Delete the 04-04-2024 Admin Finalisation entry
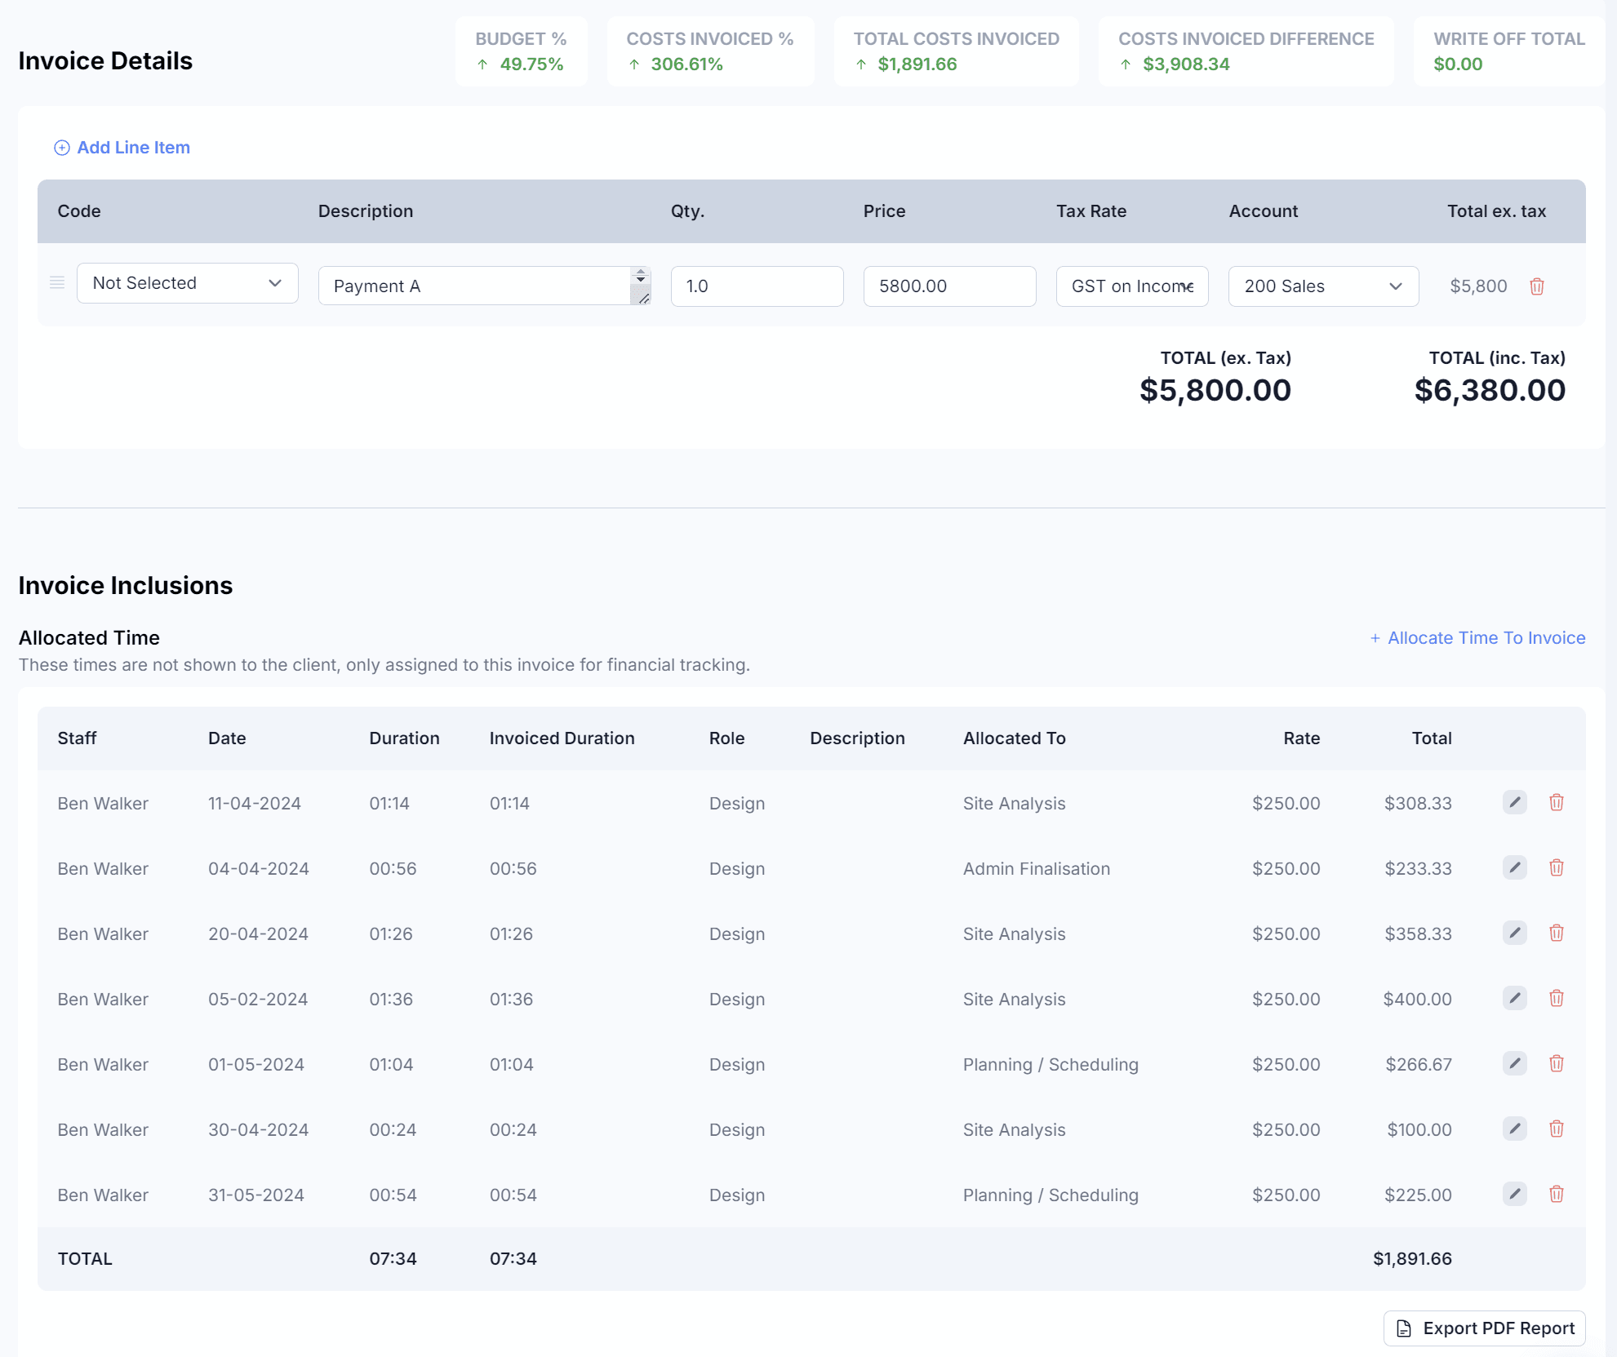The image size is (1617, 1357). (1557, 867)
